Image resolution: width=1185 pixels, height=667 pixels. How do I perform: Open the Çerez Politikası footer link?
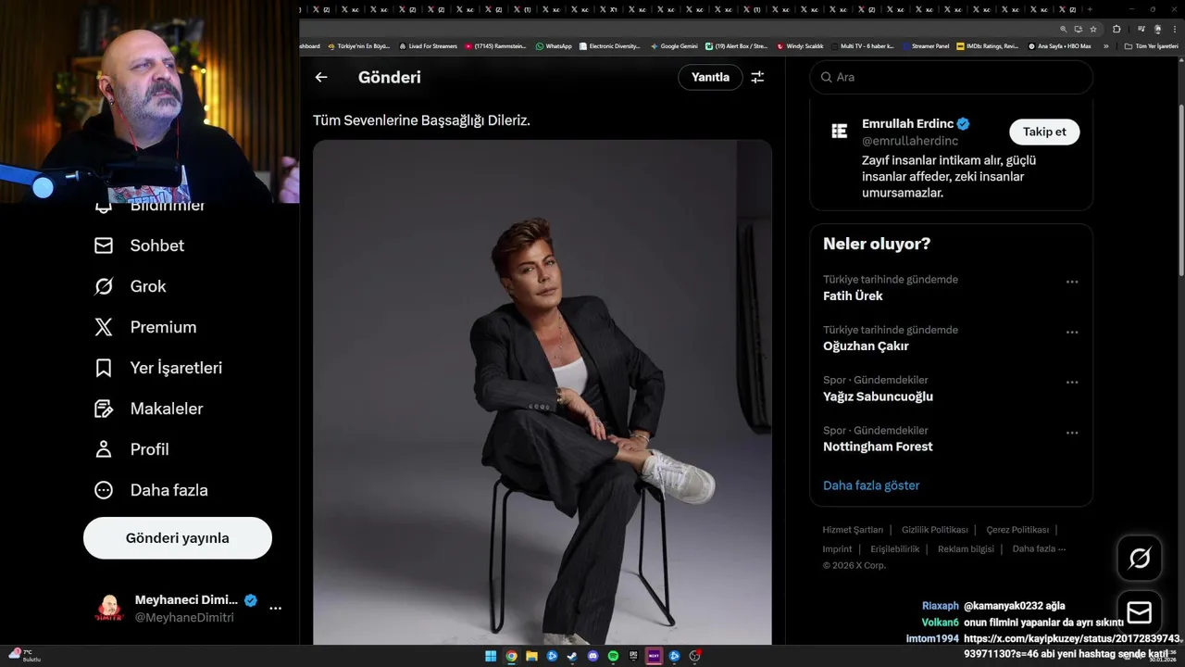point(1017,530)
